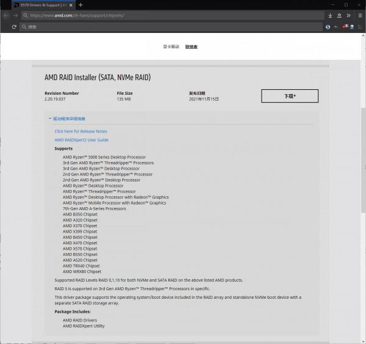Close the X570 Drivers & Support tab
The width and height of the screenshot is (366, 344).
[71, 5]
